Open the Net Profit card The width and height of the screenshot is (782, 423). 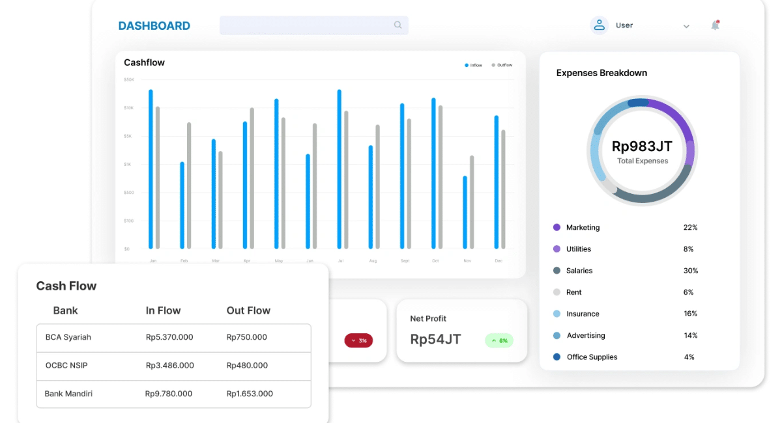(461, 331)
